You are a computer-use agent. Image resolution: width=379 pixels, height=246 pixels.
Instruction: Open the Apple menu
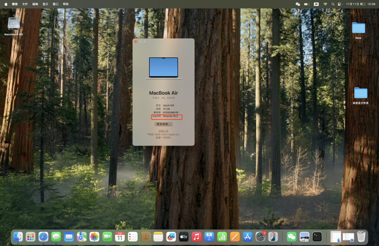(6, 4)
